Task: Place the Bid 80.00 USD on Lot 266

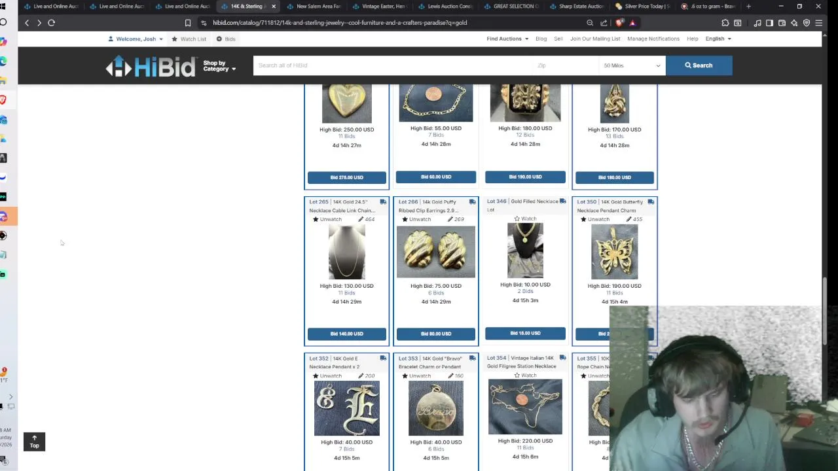Action: pos(435,334)
